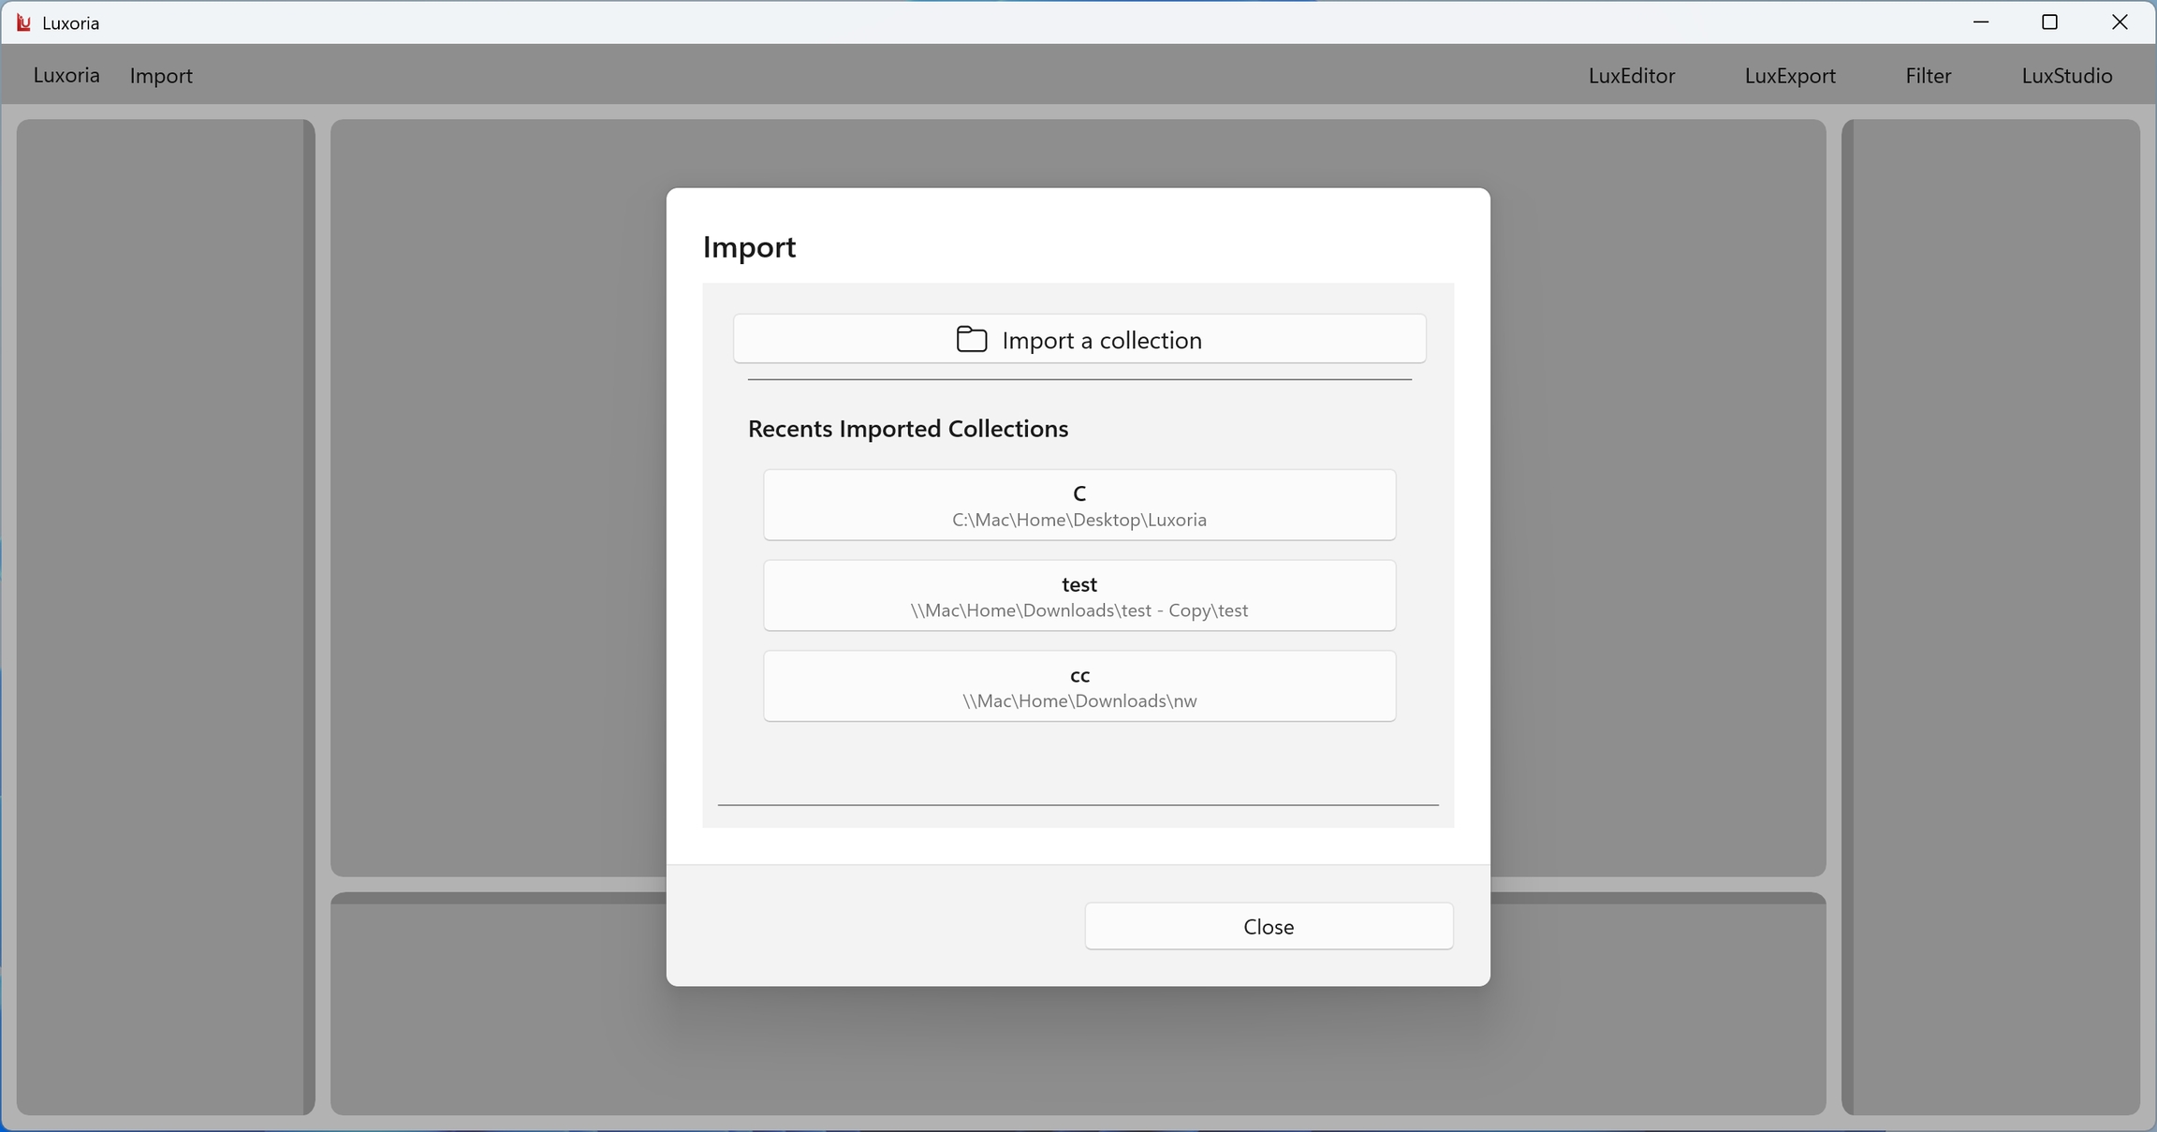The width and height of the screenshot is (2157, 1132).
Task: Close the Import dialog
Action: (x=1268, y=926)
